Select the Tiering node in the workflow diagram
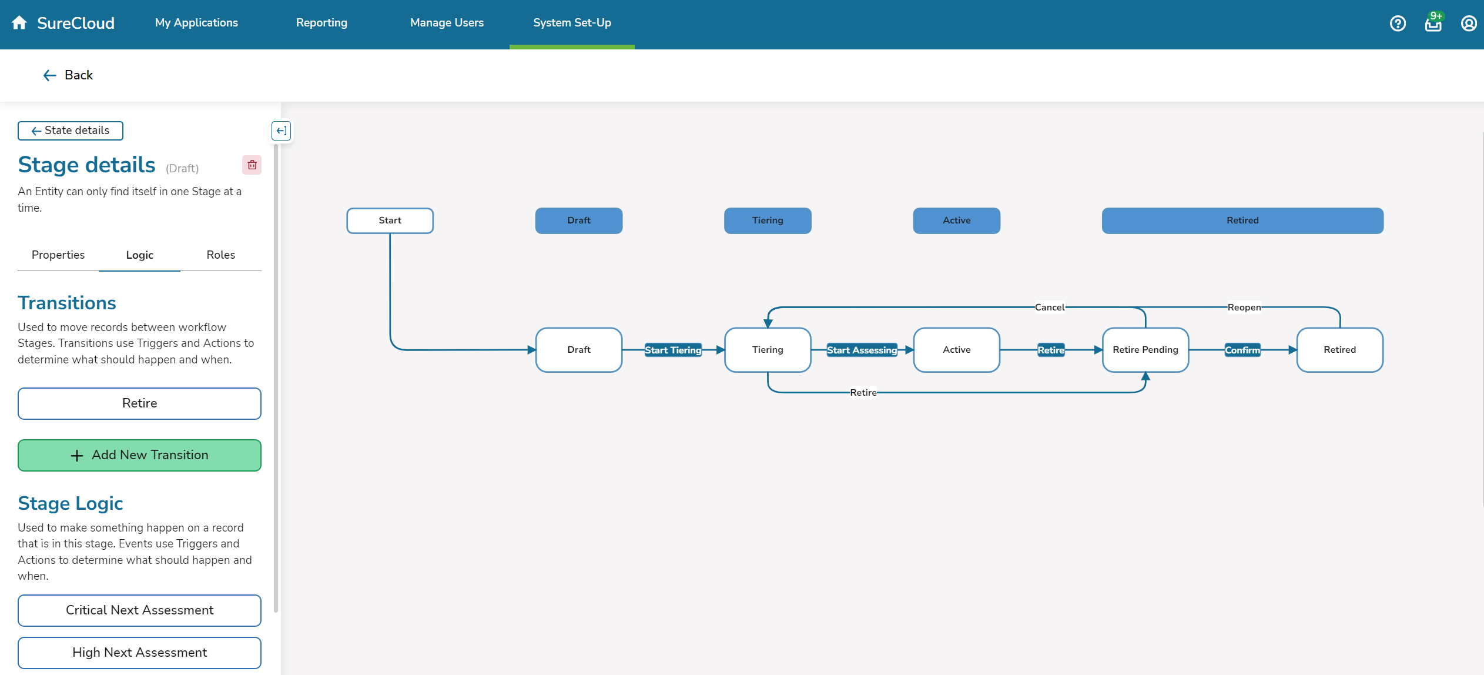 pos(768,349)
